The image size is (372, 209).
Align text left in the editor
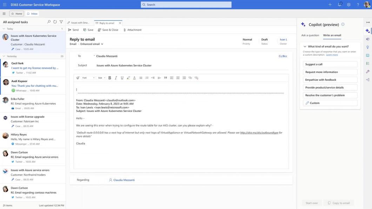[x=172, y=78]
